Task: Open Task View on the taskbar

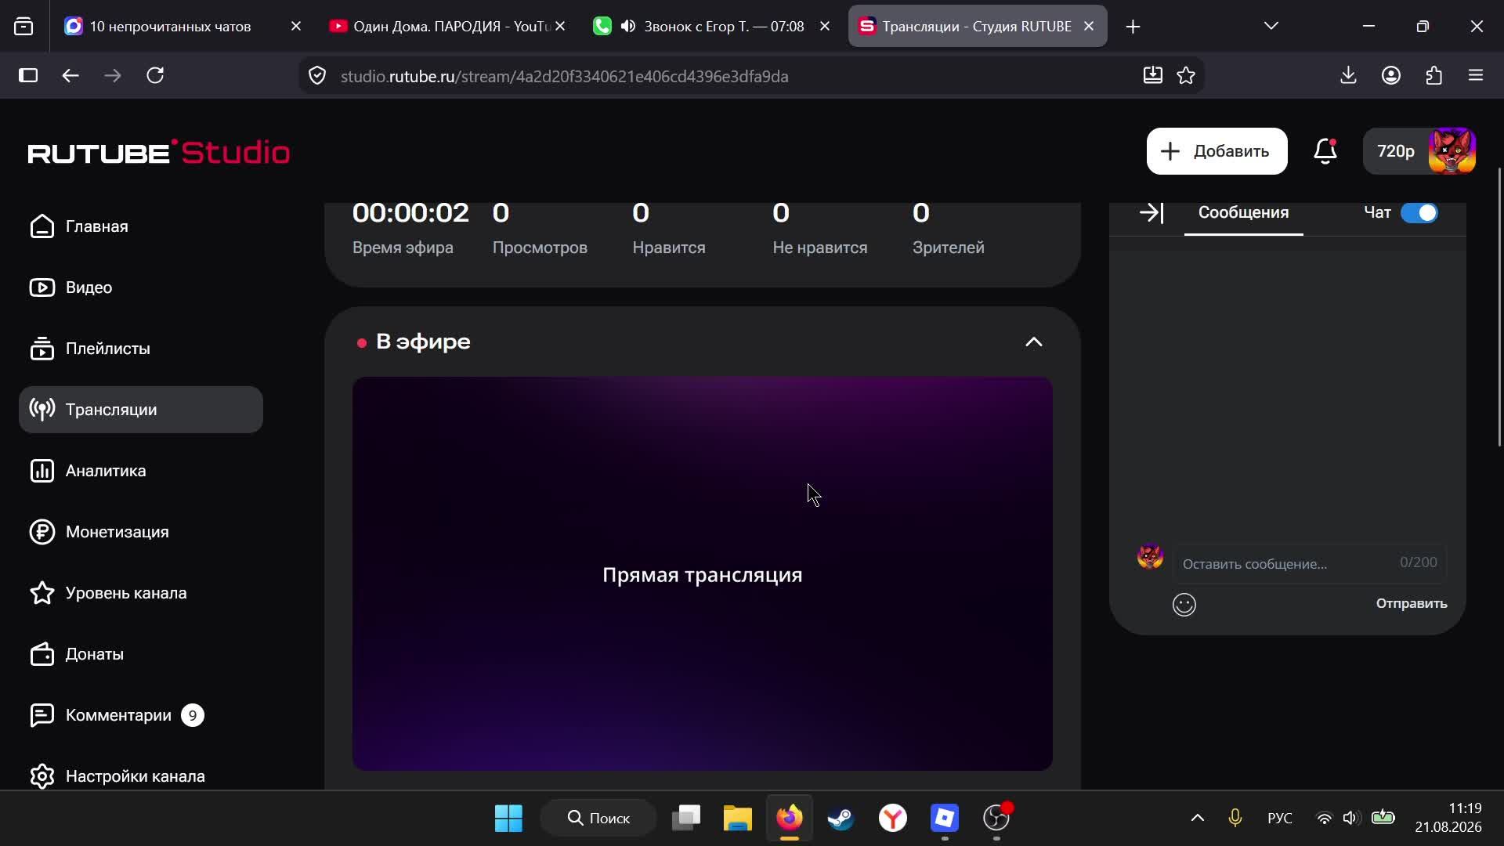Action: [x=686, y=819]
